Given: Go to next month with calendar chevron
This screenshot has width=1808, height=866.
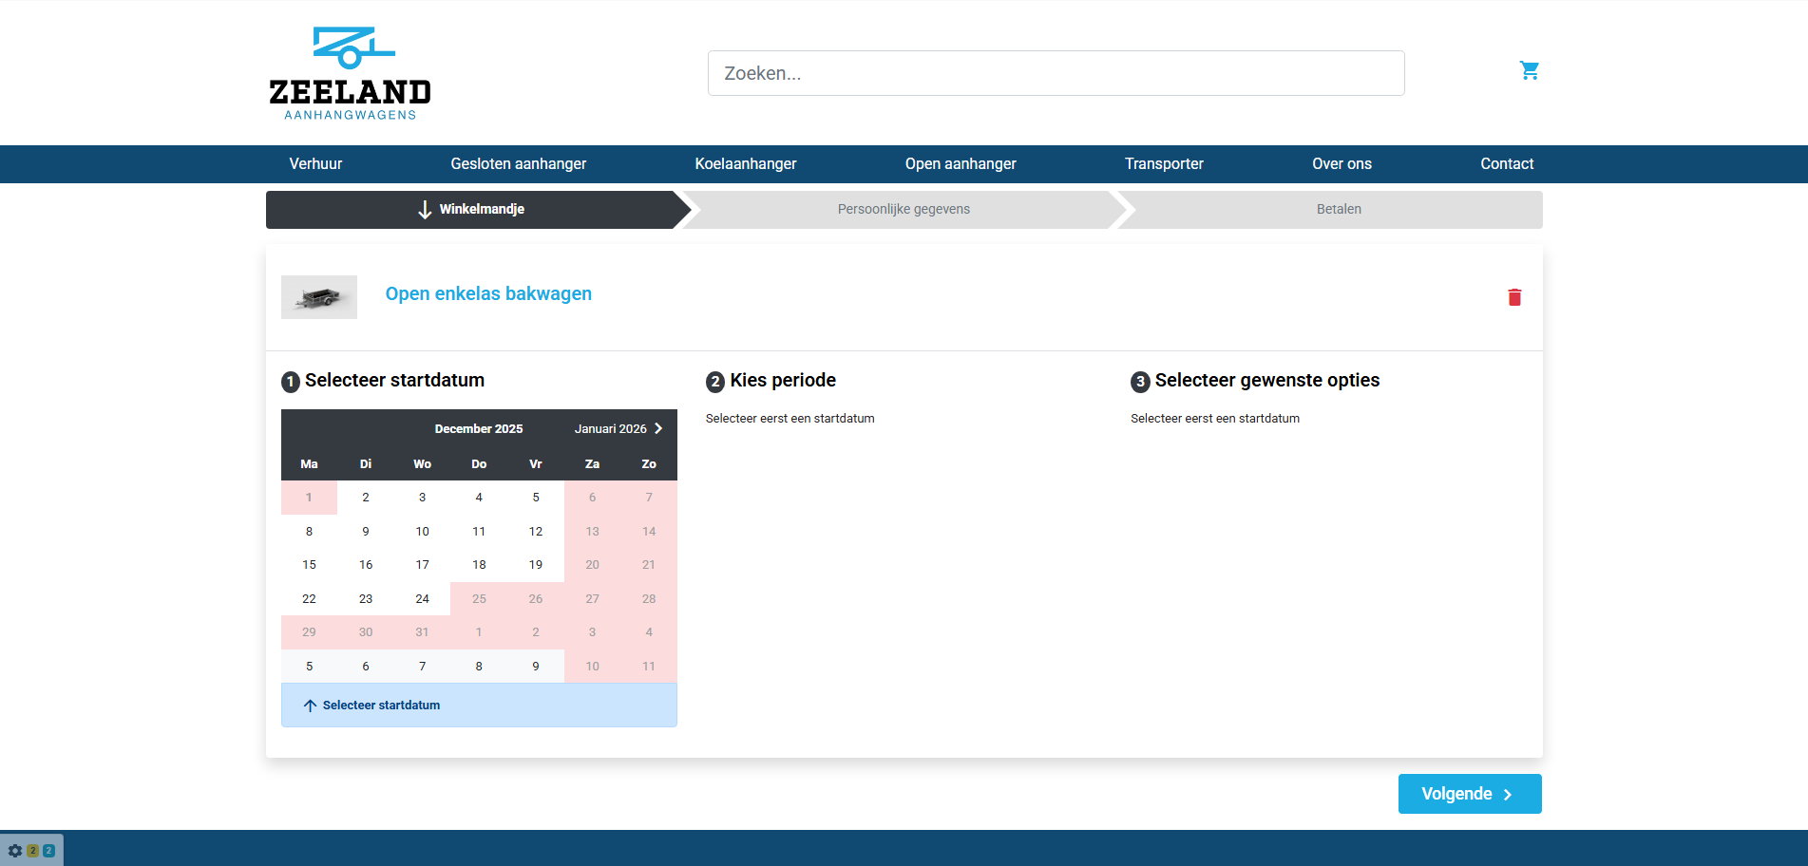Looking at the screenshot, I should (x=658, y=428).
